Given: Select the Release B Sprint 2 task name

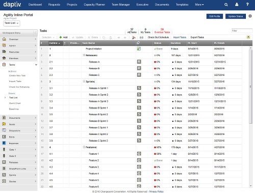Looking at the screenshot, I should [x=98, y=115].
